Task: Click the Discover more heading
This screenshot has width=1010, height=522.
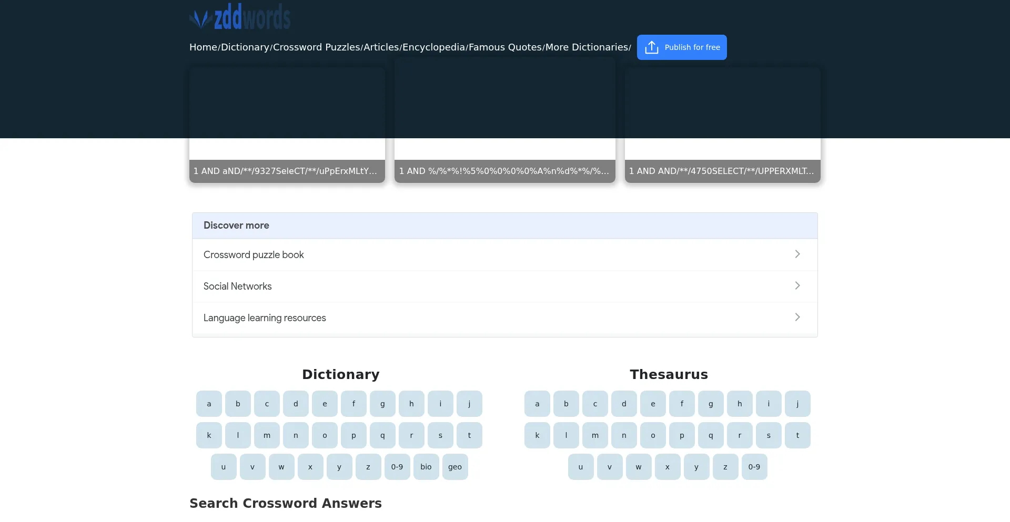Action: tap(236, 226)
